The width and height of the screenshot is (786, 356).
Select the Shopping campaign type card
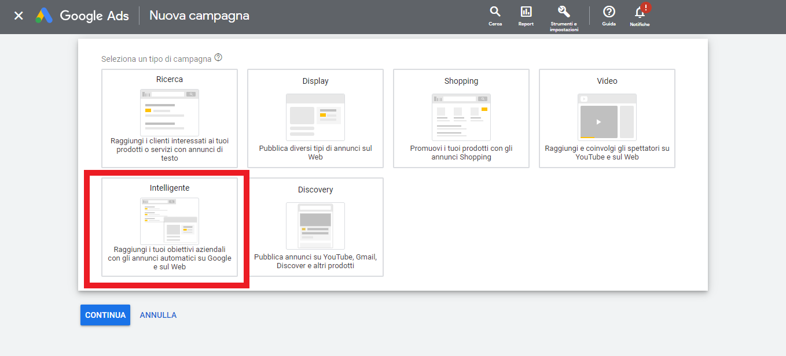coord(461,118)
